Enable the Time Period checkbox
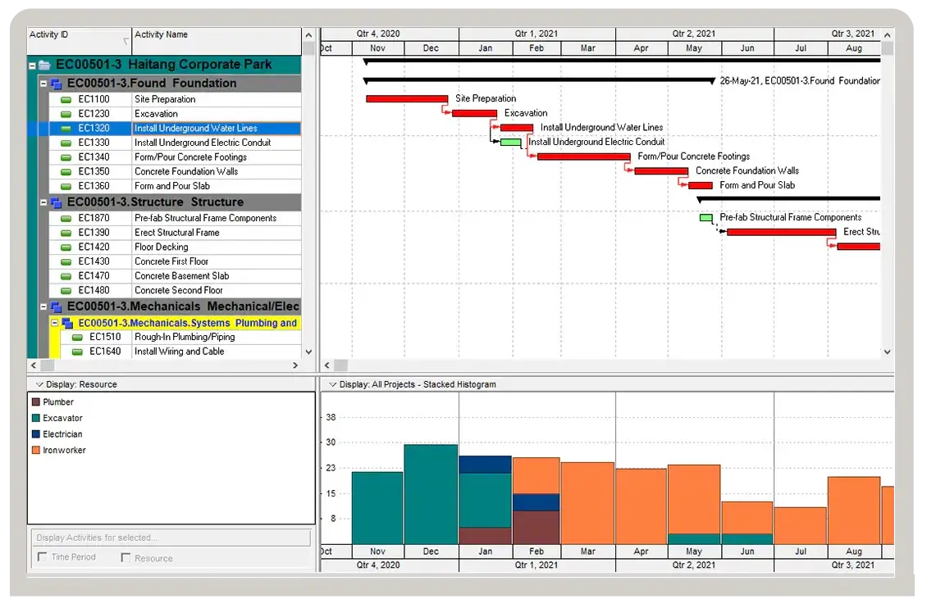927x608 pixels. 42,558
